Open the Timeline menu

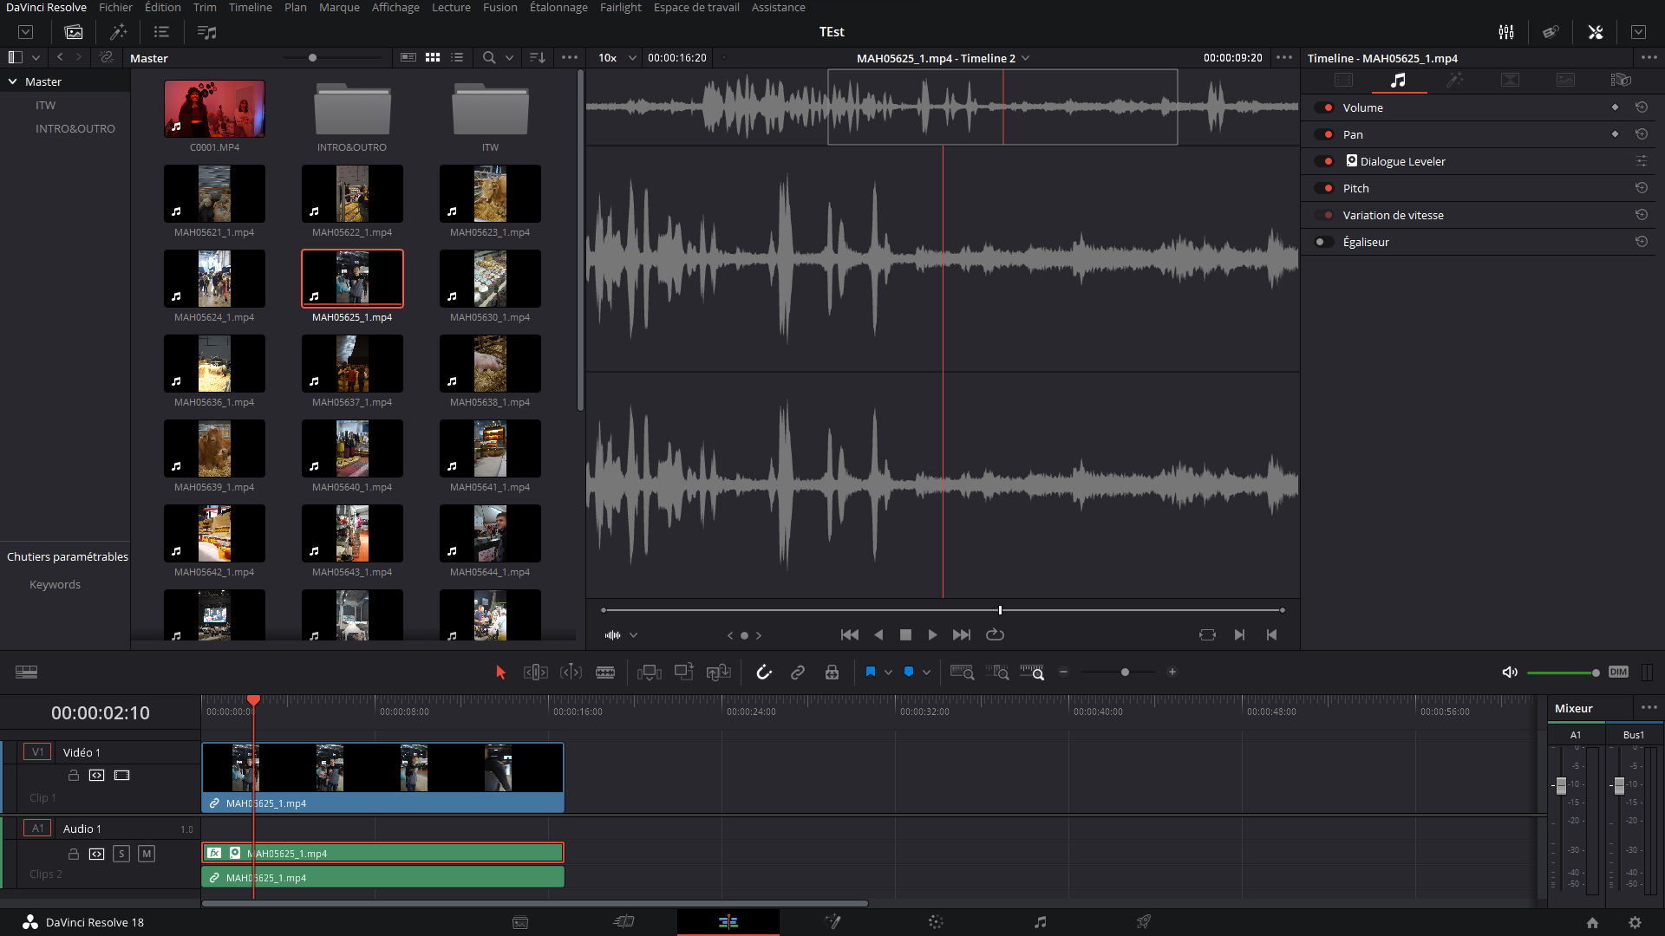251,8
